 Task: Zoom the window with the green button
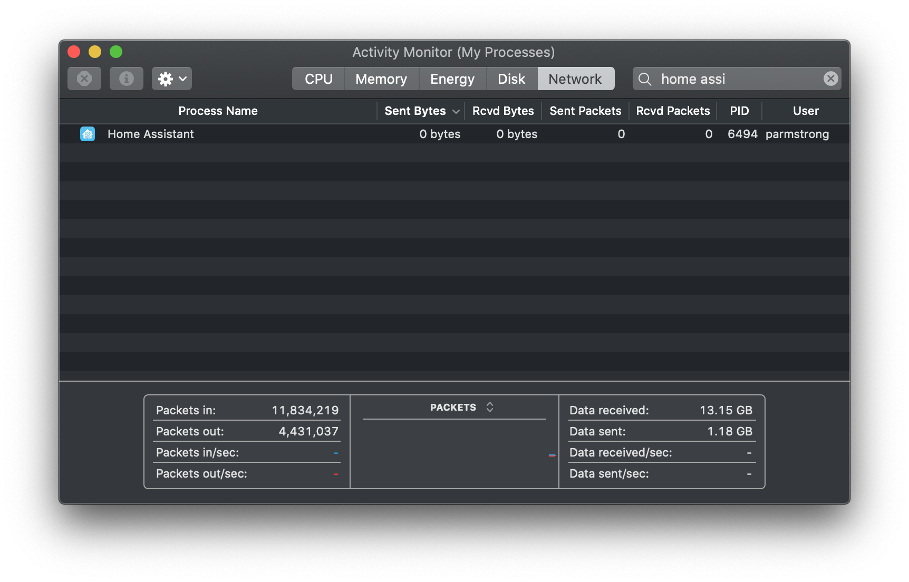116,52
